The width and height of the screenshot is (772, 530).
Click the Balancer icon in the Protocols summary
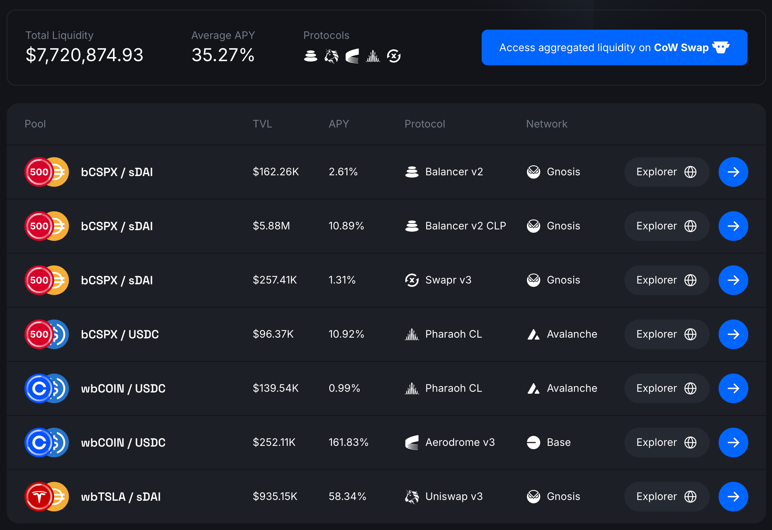(311, 56)
